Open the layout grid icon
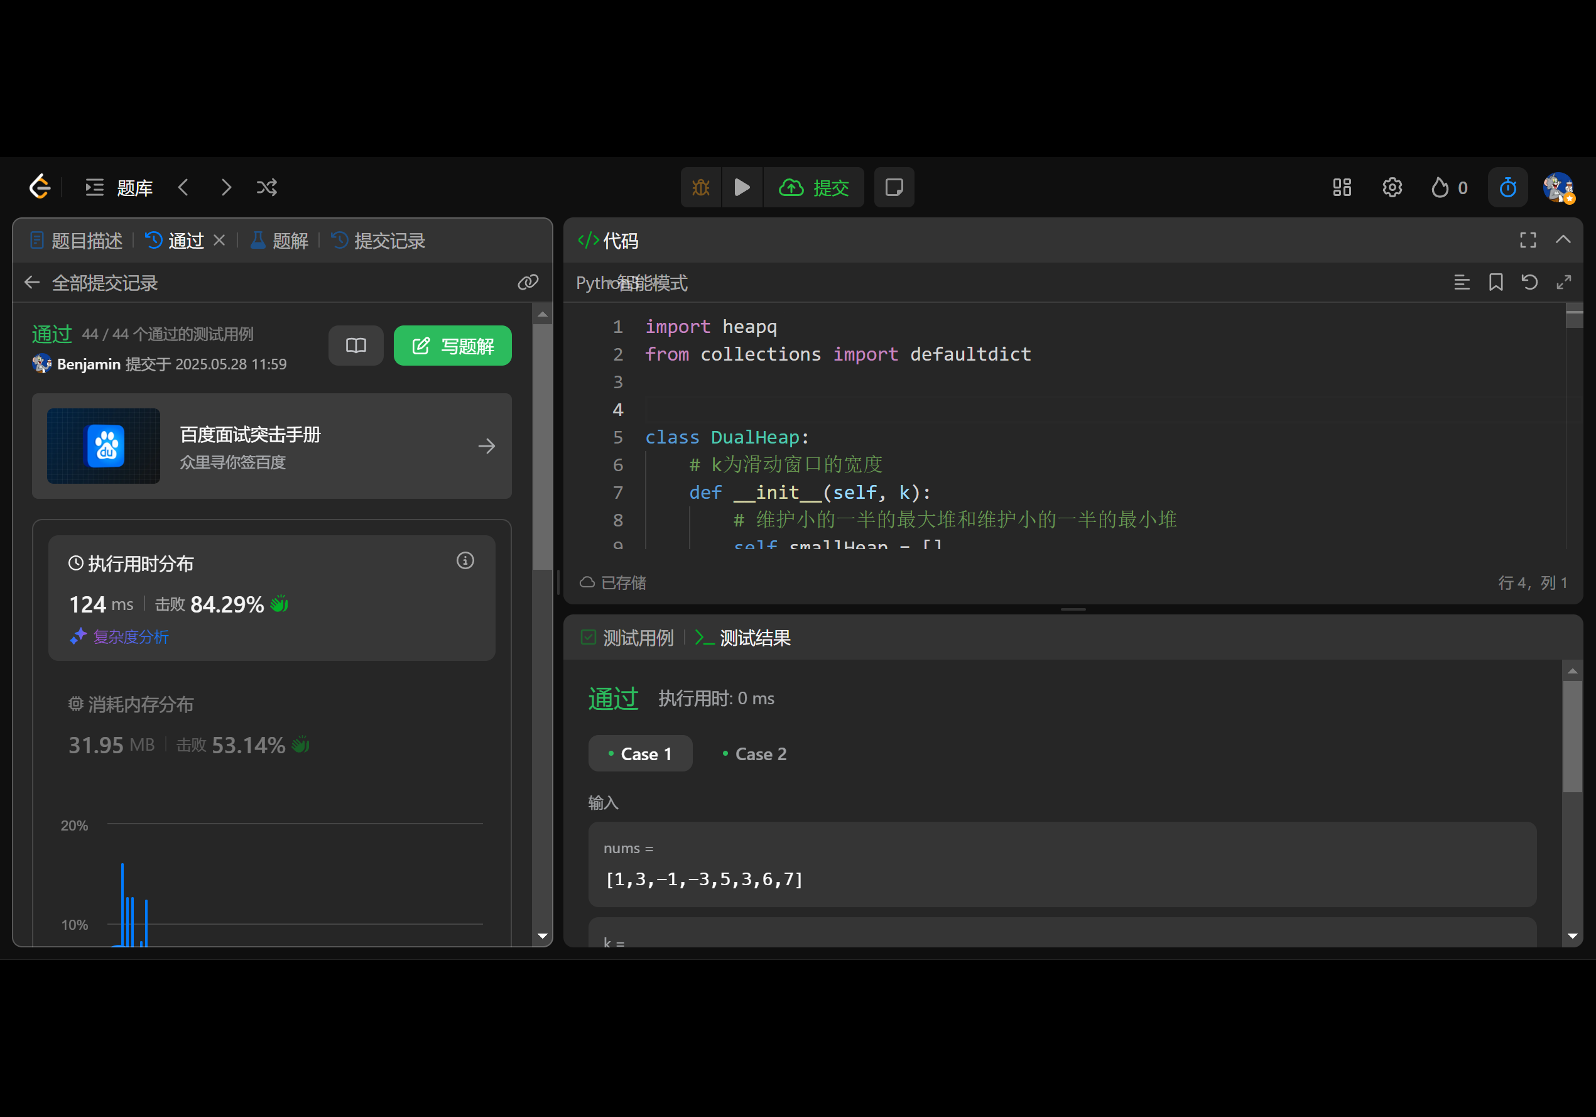The height and width of the screenshot is (1117, 1596). [1342, 187]
